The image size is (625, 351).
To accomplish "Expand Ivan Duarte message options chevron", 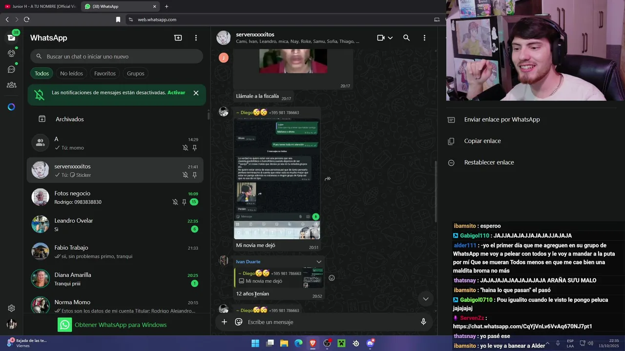I will point(319,262).
